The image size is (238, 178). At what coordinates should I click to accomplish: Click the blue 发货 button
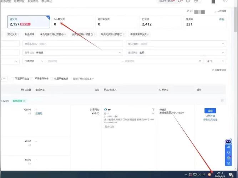(x=210, y=111)
